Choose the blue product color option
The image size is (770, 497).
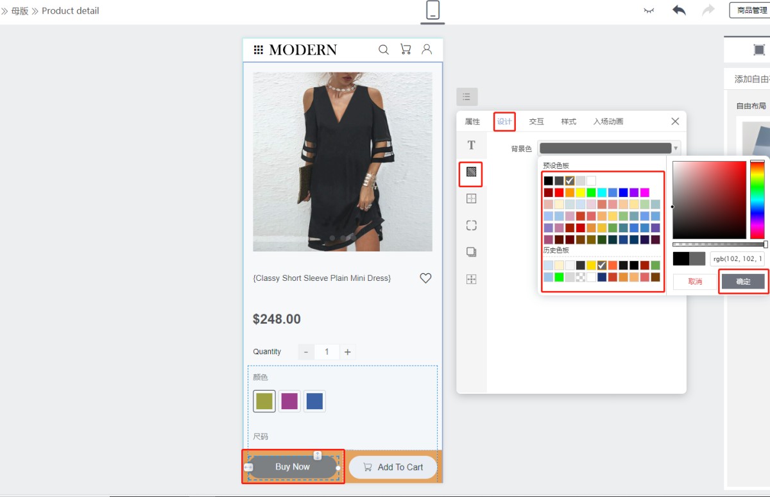click(314, 401)
